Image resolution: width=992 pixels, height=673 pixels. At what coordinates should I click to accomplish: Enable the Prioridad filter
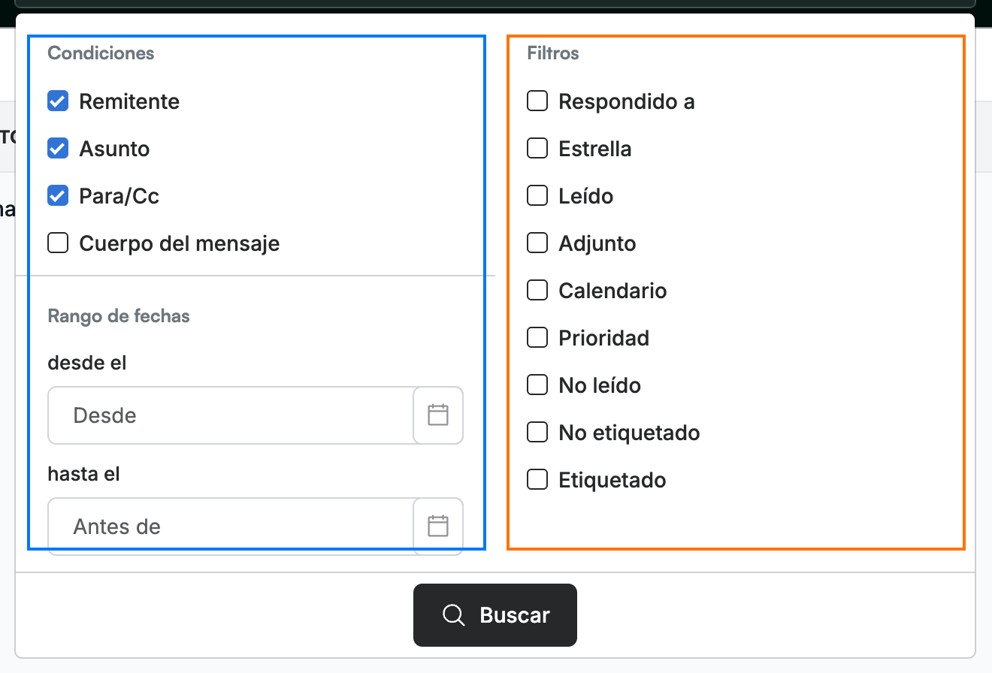pyautogui.click(x=537, y=338)
